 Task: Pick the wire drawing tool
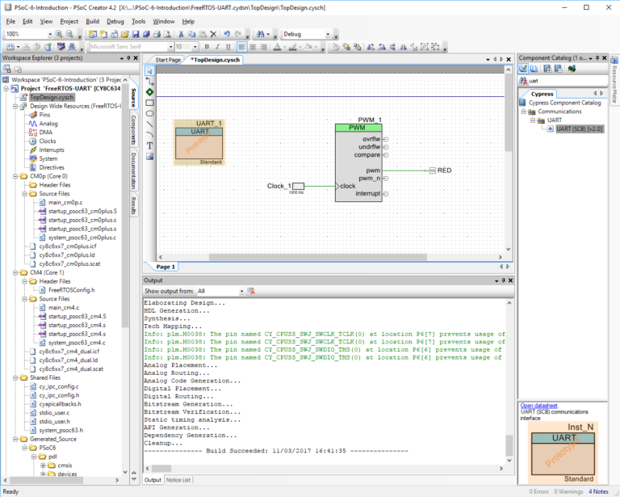150,81
